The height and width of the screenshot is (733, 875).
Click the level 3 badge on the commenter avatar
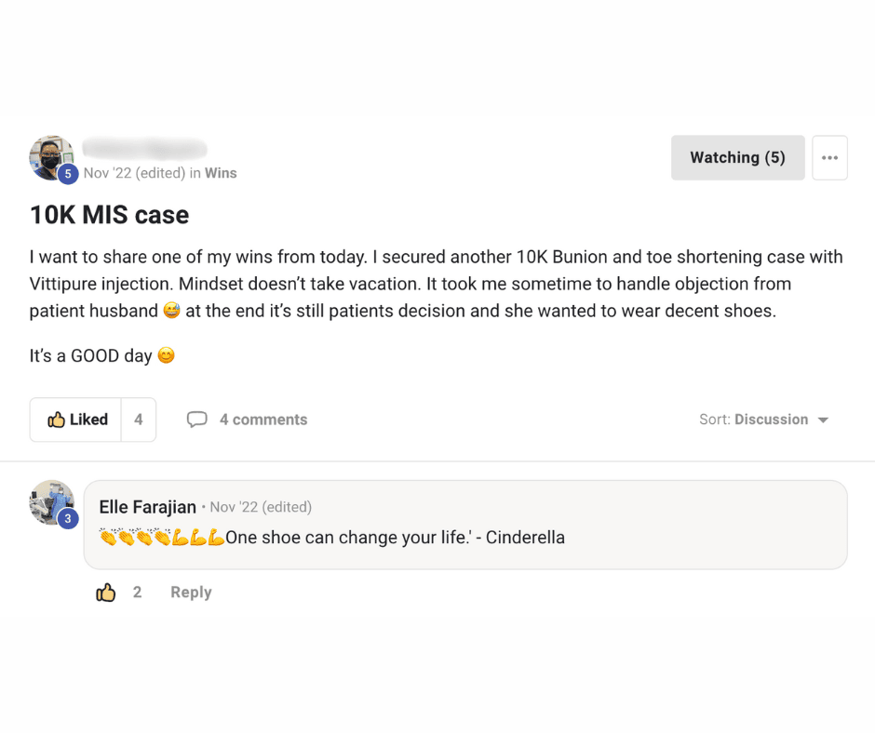(x=67, y=519)
